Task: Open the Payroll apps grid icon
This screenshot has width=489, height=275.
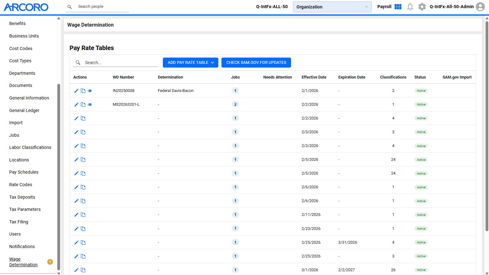Action: click(398, 7)
